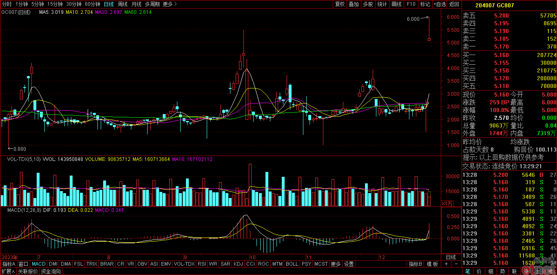
Task: Open the 指标A indicator menu
Action: [x=9, y=264]
